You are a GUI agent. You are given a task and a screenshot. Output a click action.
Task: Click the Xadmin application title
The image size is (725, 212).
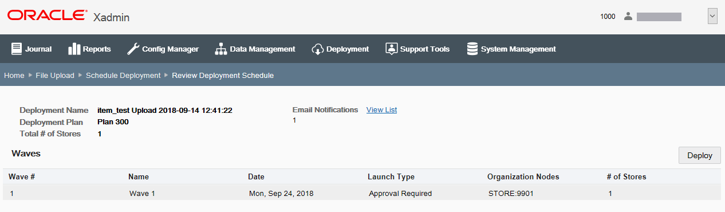coord(111,17)
